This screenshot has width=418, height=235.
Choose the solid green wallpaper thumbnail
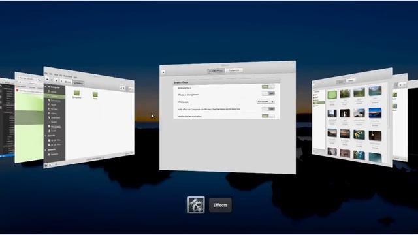click(332, 95)
